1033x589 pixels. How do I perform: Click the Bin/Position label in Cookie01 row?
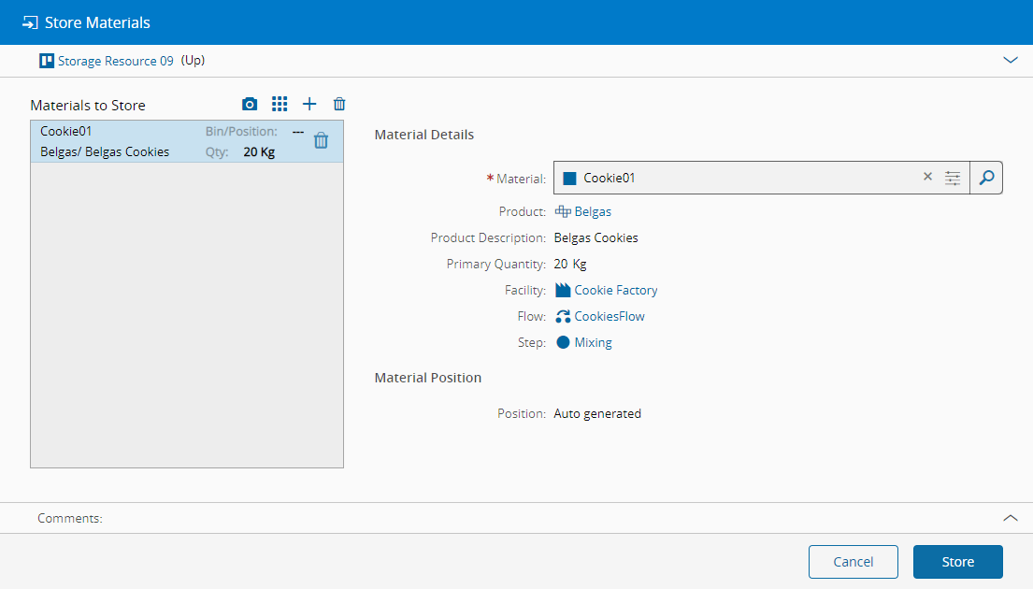[241, 131]
